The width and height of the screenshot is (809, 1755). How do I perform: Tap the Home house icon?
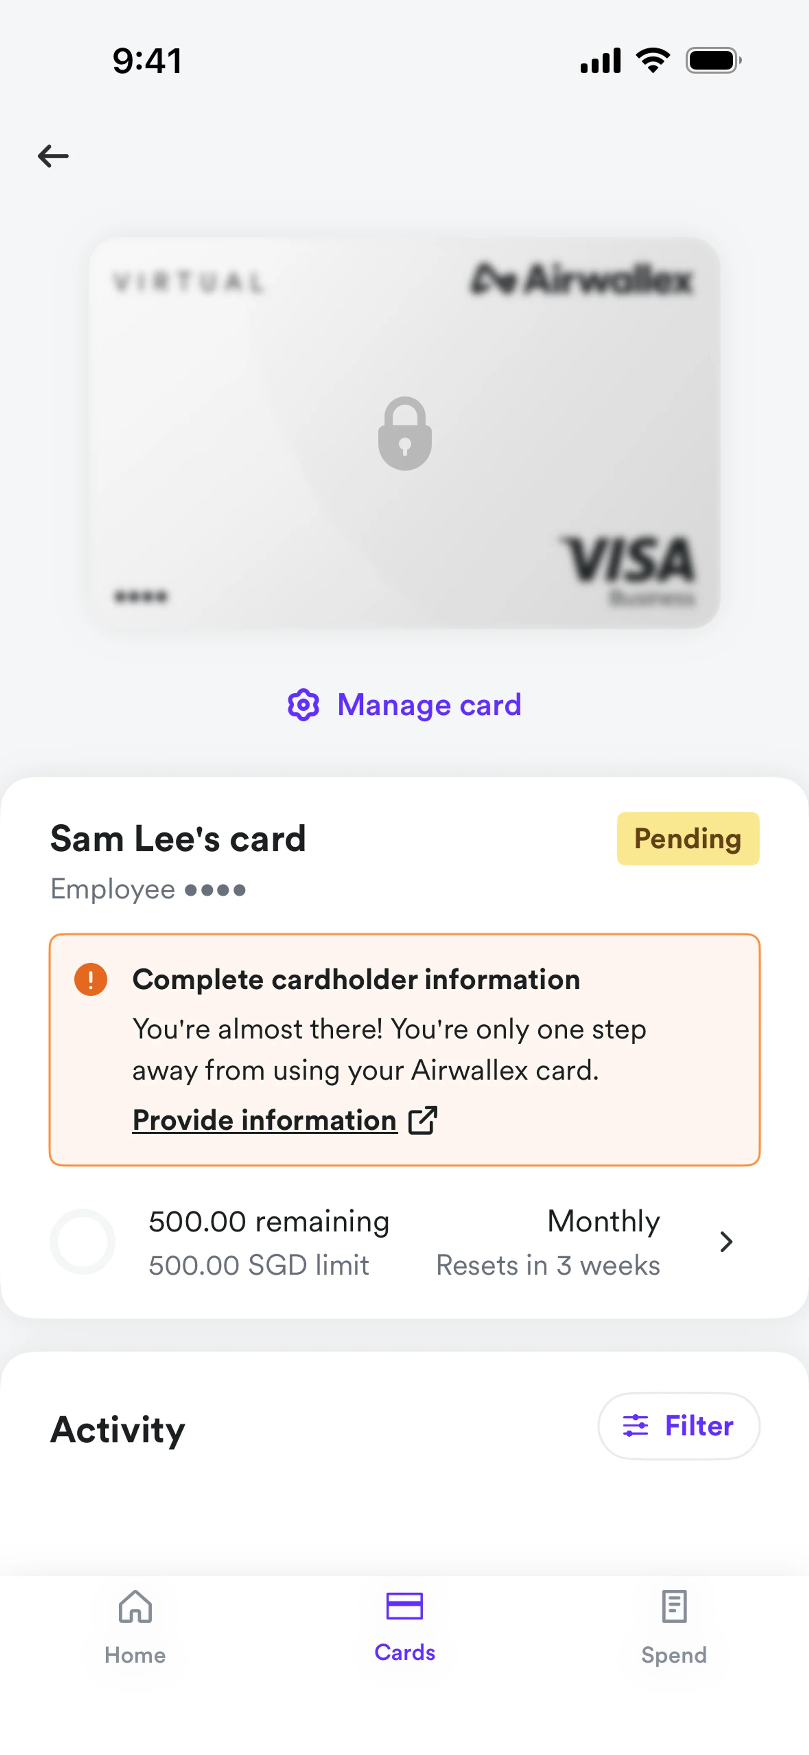click(135, 1607)
